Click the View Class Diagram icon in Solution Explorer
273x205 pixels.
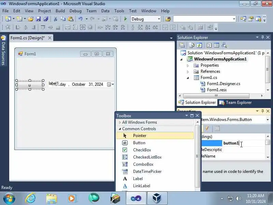coord(224,45)
